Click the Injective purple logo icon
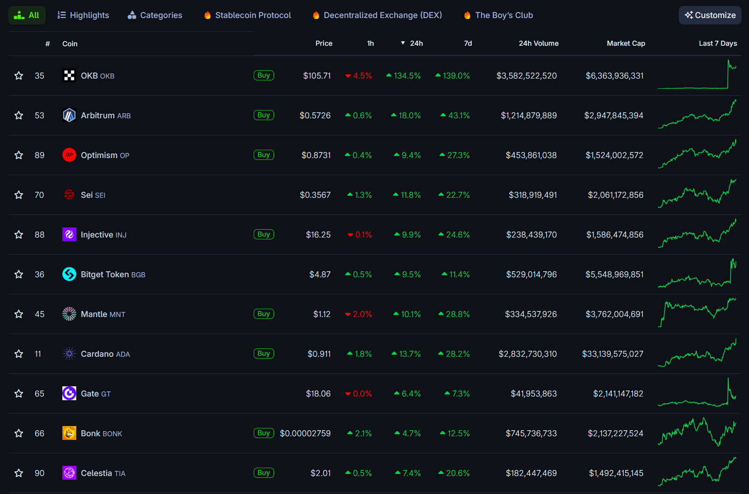The width and height of the screenshot is (749, 494). pos(69,235)
